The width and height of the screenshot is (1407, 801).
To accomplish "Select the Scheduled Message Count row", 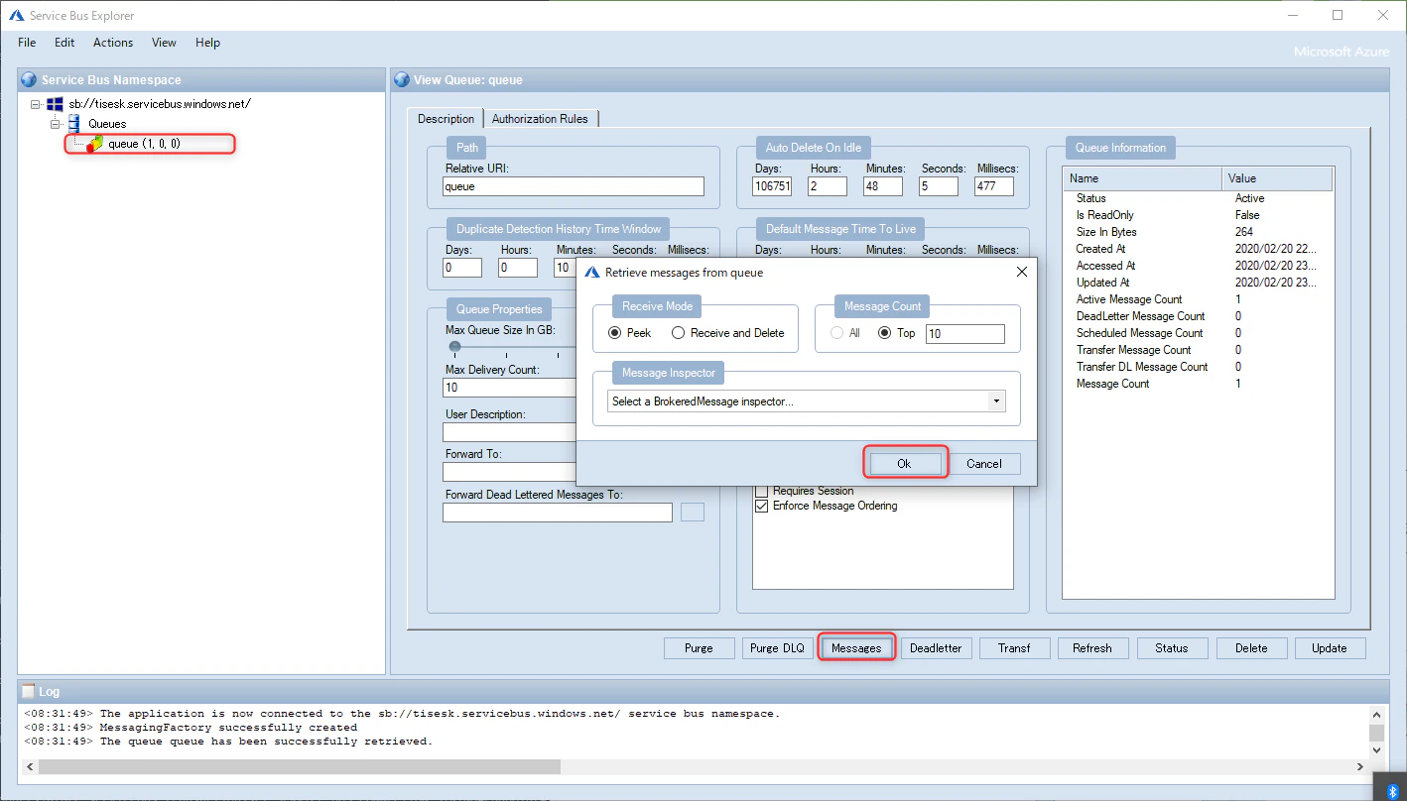I will click(1198, 333).
